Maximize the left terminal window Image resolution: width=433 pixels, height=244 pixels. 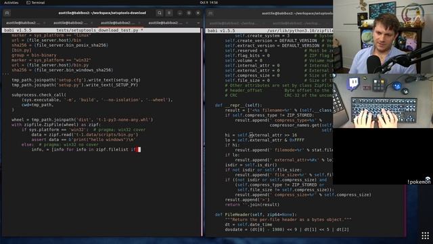(189, 13)
